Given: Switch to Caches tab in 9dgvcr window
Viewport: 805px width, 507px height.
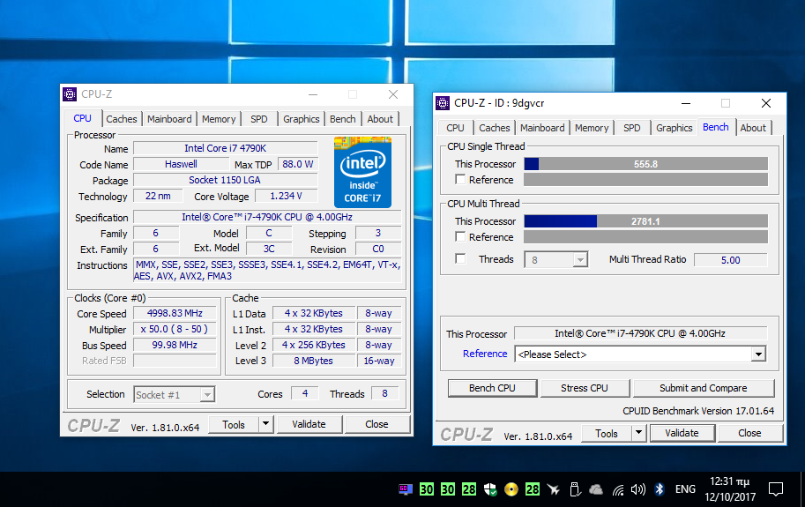Looking at the screenshot, I should click(x=495, y=128).
